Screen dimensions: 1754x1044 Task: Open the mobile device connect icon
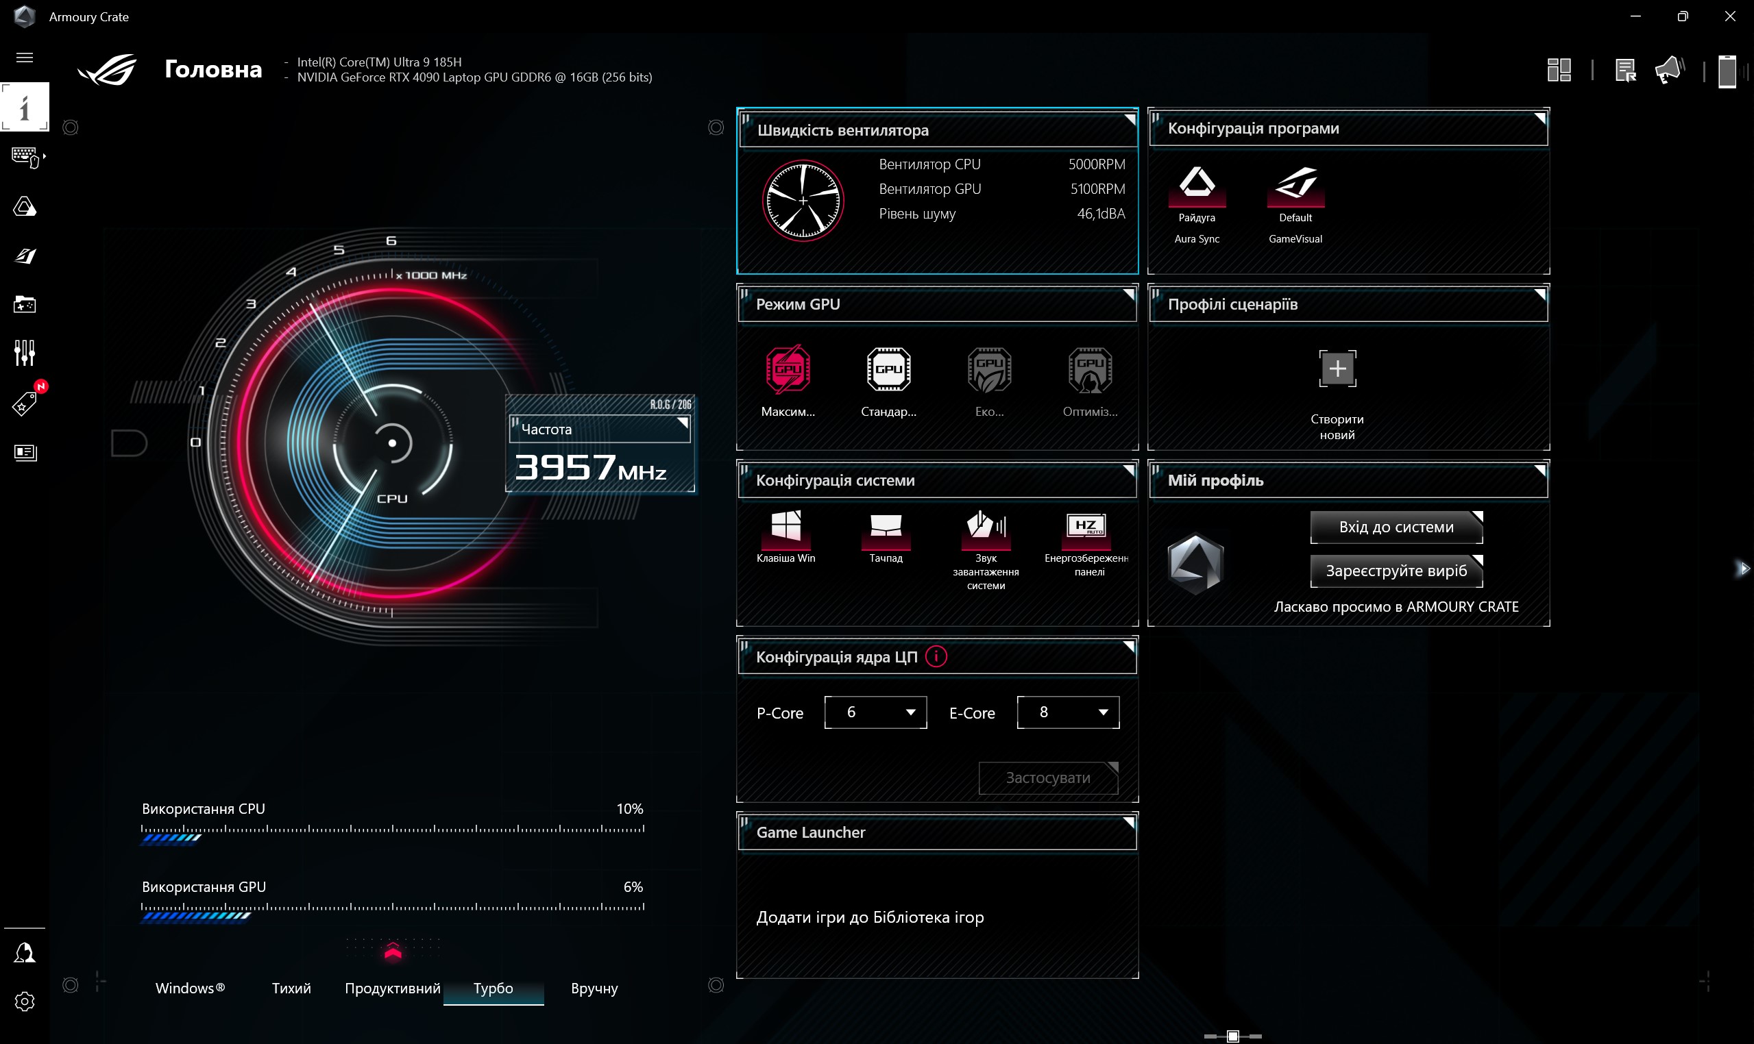(x=1727, y=71)
